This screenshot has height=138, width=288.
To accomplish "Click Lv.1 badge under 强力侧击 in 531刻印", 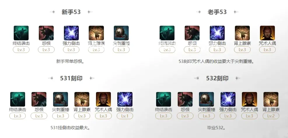I will coord(125,116).
